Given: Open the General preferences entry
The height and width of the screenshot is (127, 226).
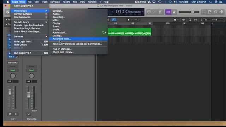Looking at the screenshot, I should (78, 11).
